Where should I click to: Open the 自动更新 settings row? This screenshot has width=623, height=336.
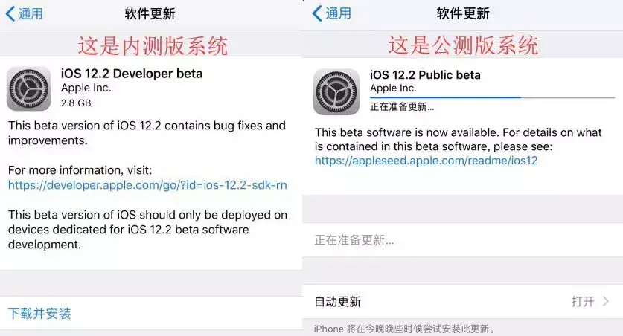point(461,301)
